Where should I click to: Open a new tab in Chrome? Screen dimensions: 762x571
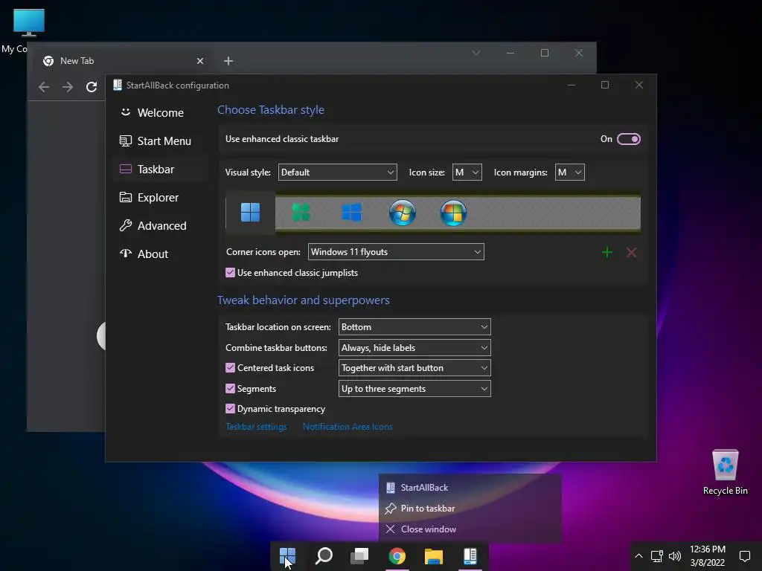(x=228, y=61)
